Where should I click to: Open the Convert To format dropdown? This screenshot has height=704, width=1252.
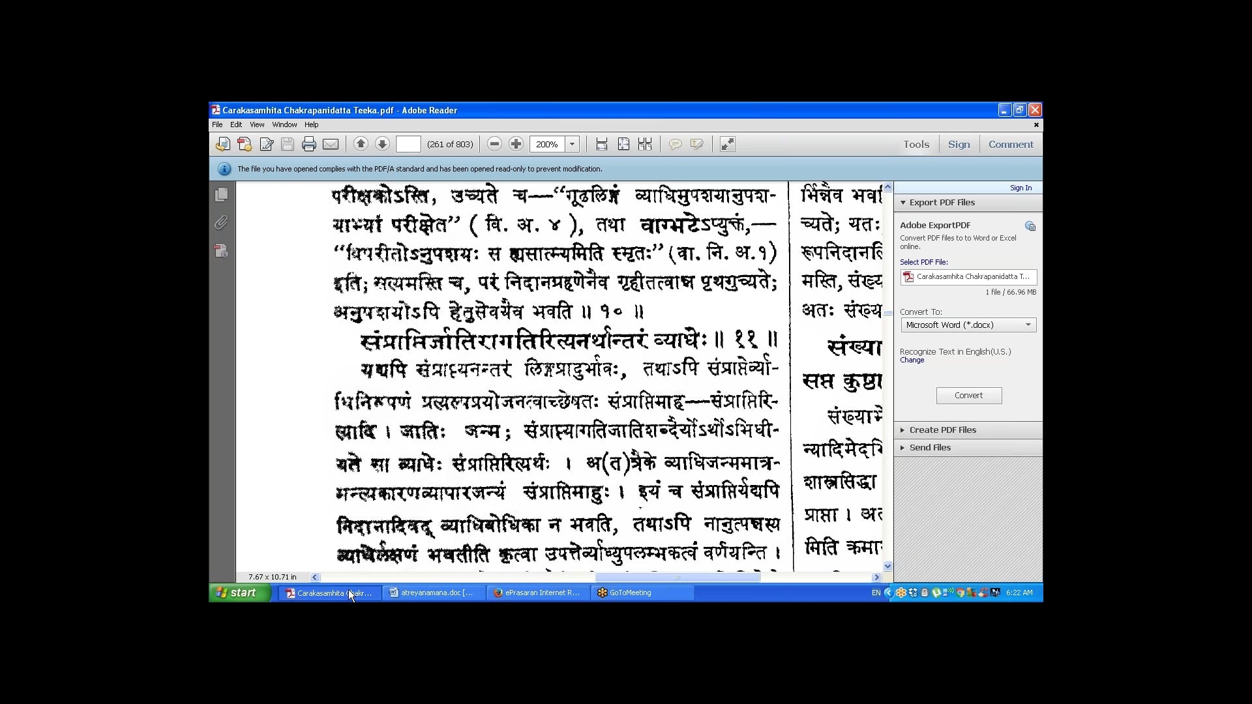click(x=968, y=325)
